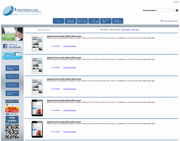Click the iPad mini 32GB White thumbnail

point(37,65)
